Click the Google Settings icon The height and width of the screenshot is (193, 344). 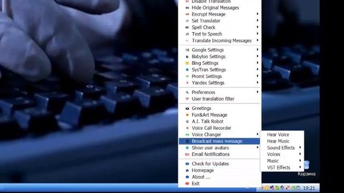click(x=187, y=50)
